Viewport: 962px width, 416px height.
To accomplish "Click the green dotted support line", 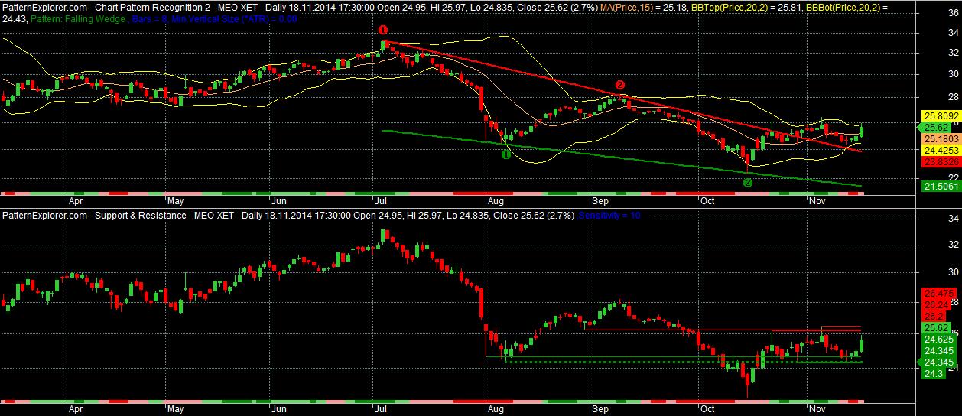I will 683,362.
